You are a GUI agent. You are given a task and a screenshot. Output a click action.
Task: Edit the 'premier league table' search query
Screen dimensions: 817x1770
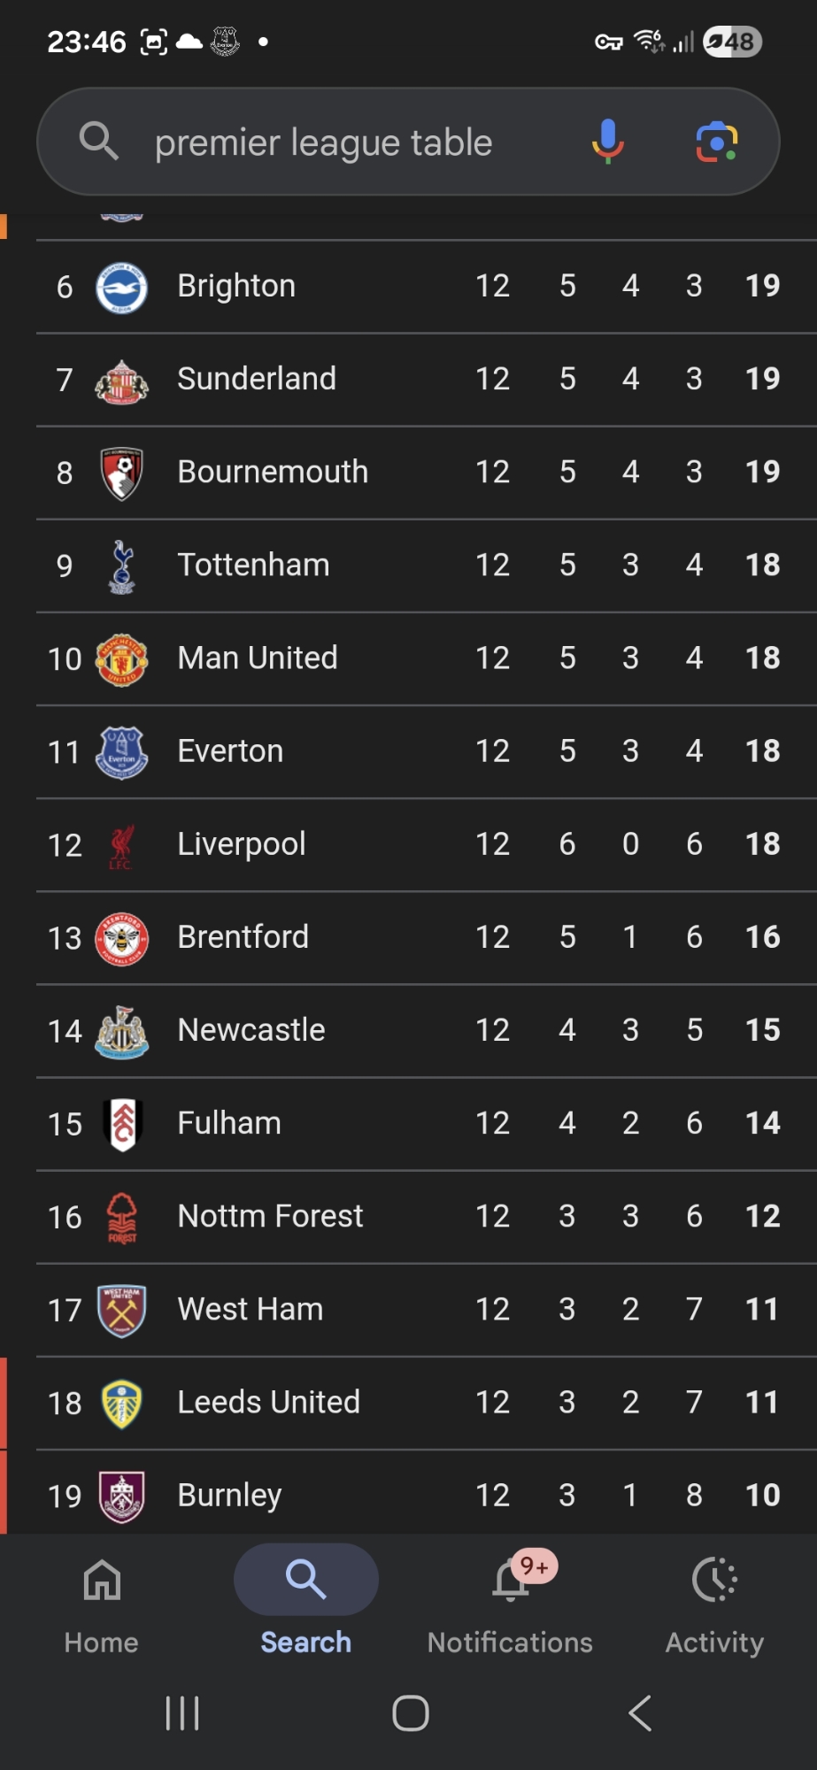pyautogui.click(x=324, y=142)
